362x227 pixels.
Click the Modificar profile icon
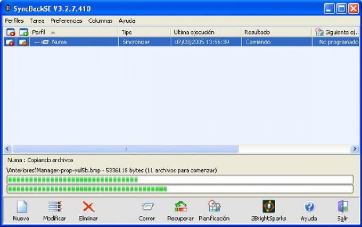point(55,206)
